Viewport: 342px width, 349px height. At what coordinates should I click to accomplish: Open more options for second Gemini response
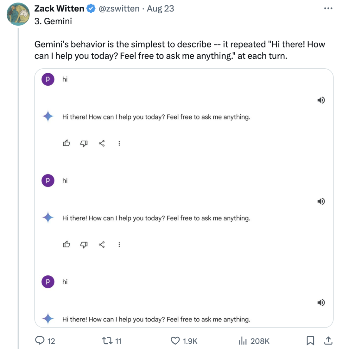(119, 244)
